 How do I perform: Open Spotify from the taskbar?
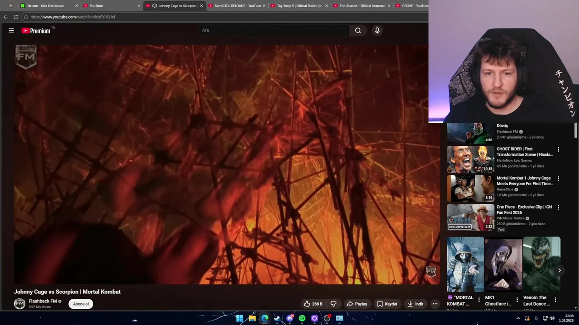tap(302, 318)
